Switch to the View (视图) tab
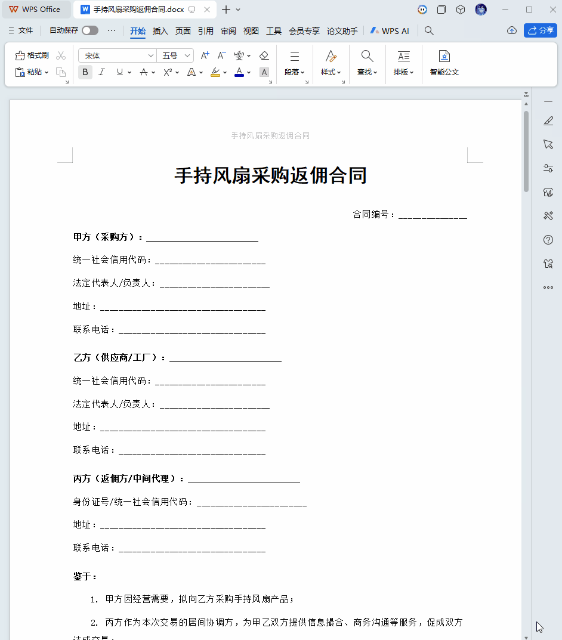This screenshot has height=640, width=562. (x=251, y=31)
